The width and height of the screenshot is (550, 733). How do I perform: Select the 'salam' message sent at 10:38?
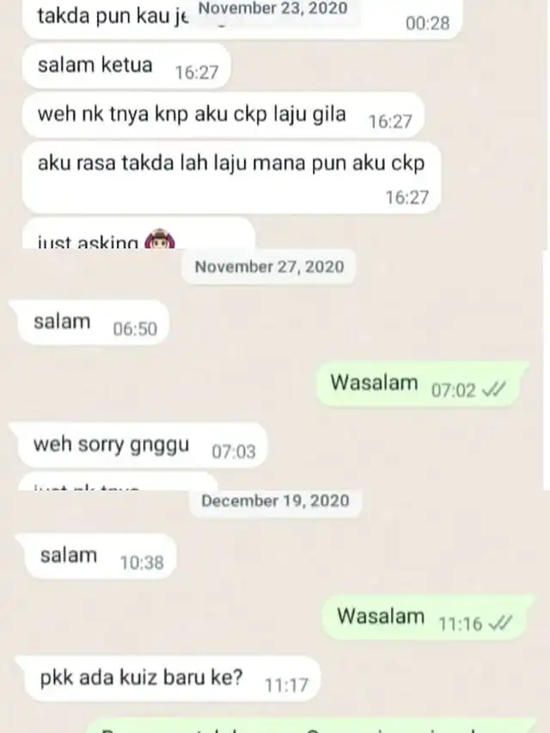pos(96,556)
